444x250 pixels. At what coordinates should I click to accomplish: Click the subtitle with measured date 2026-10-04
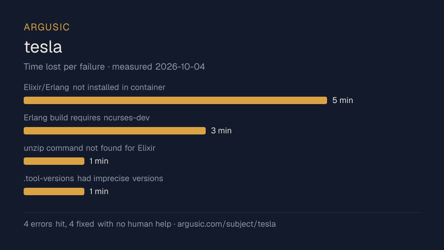pos(114,67)
